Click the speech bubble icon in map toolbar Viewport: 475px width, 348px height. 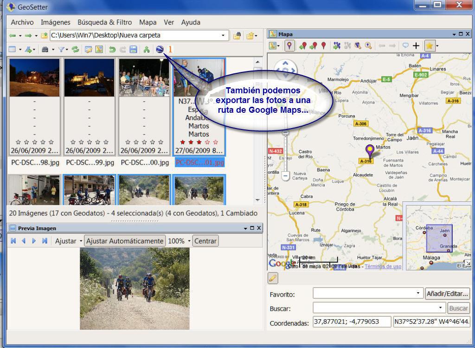[405, 46]
